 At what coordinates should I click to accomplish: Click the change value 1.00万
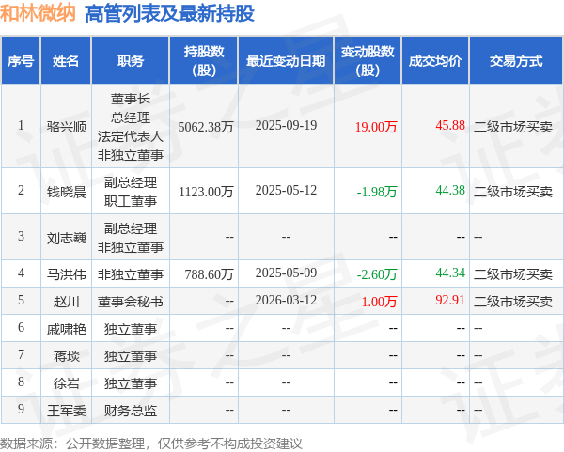pyautogui.click(x=379, y=302)
